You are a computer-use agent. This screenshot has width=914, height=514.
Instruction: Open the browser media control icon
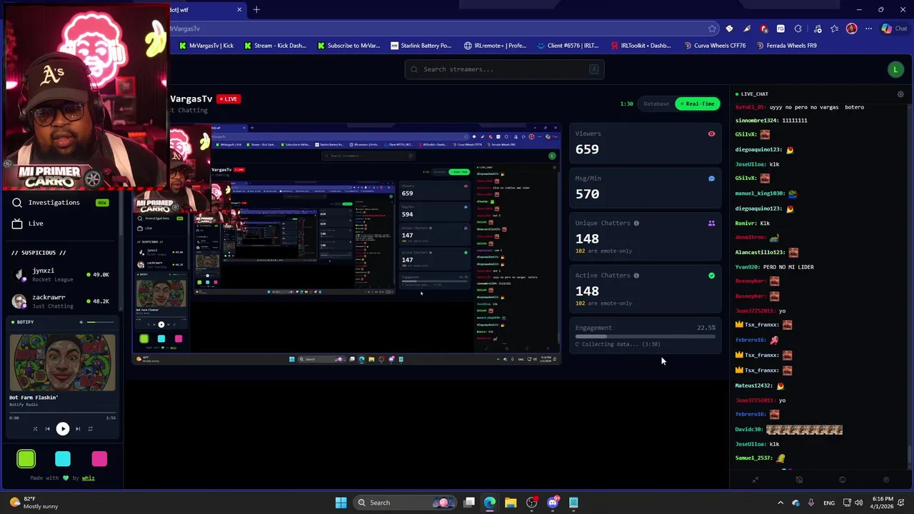click(817, 29)
